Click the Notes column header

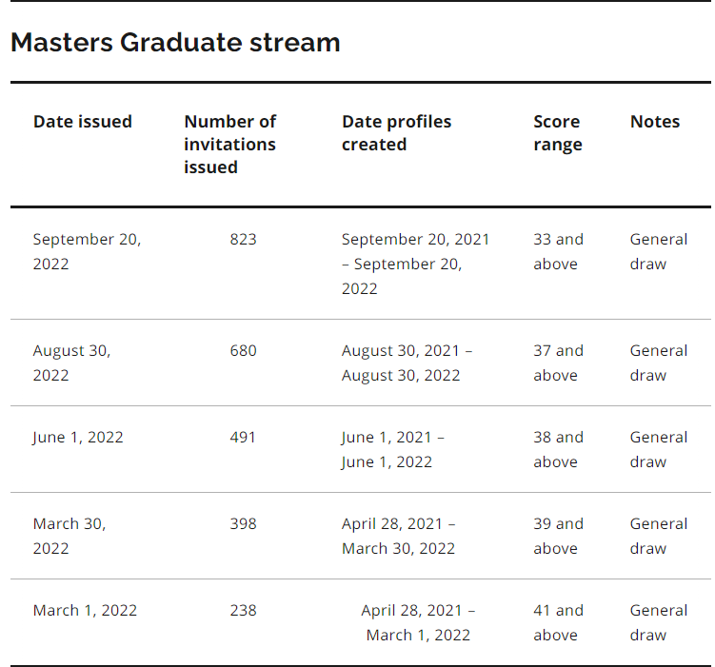tap(655, 122)
